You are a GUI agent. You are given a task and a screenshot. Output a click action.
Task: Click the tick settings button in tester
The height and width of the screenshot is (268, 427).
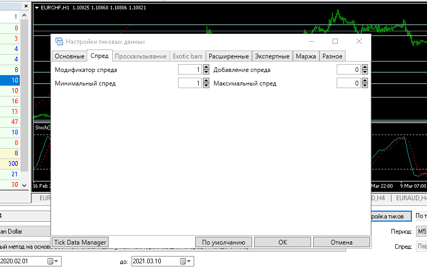391,216
